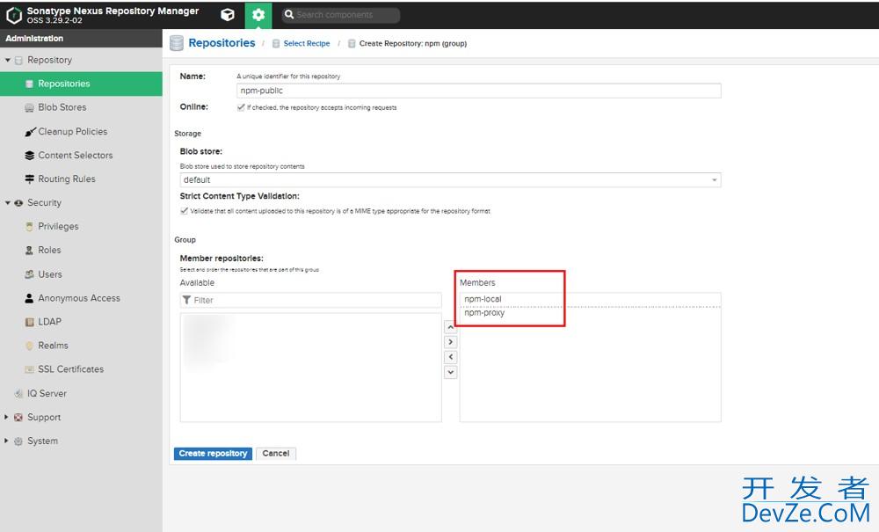Open Repositories in the sidebar
The height and width of the screenshot is (532, 879).
click(81, 84)
